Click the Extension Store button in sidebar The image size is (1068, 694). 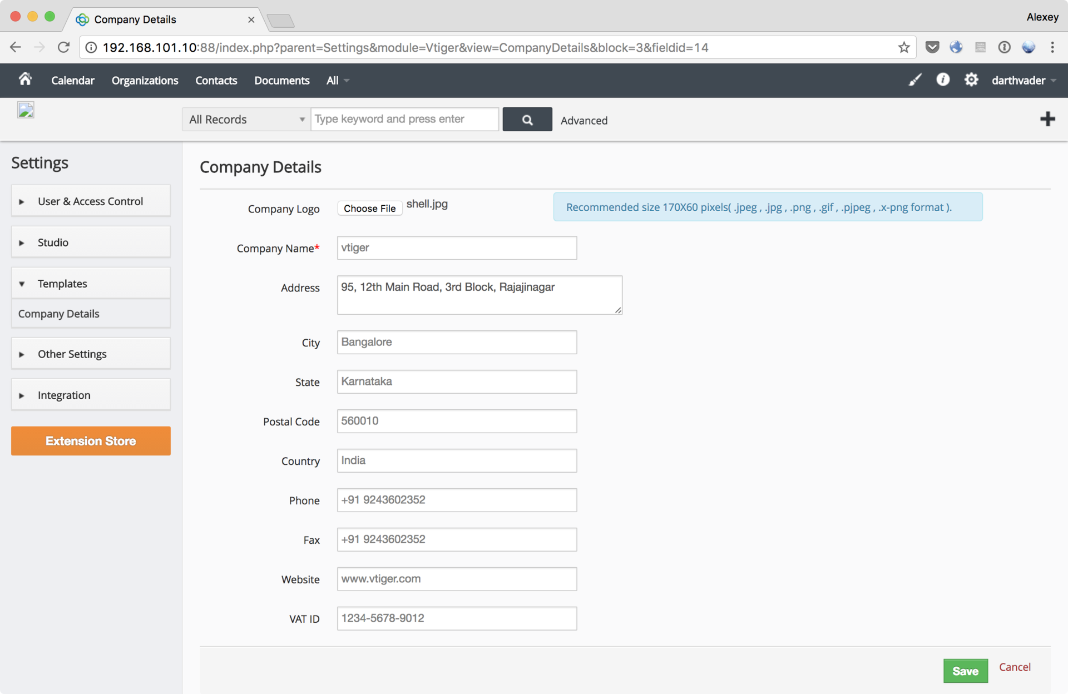(90, 440)
